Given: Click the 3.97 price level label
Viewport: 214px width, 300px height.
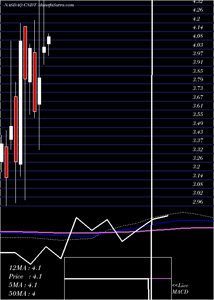Looking at the screenshot, I should (198, 54).
